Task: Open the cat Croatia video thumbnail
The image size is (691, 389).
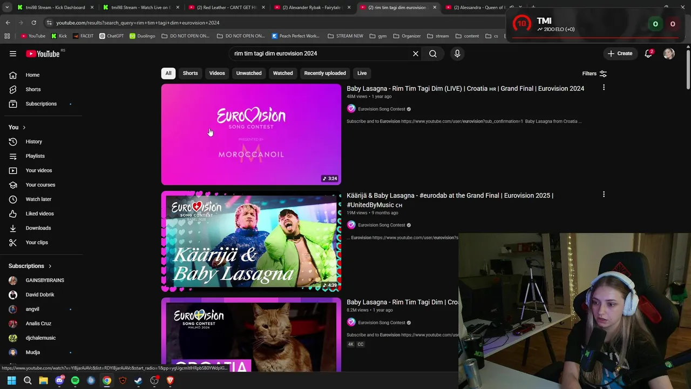Action: [x=251, y=335]
